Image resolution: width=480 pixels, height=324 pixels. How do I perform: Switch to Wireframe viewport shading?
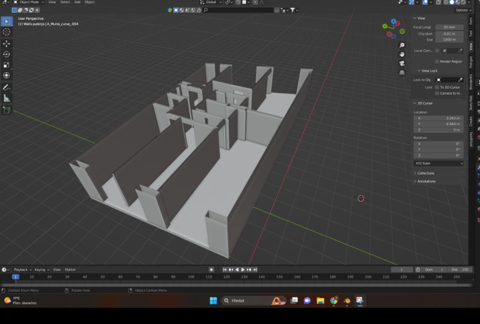[x=446, y=2]
